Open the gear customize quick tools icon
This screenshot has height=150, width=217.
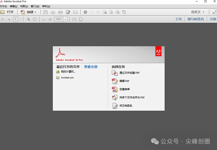pos(86,12)
